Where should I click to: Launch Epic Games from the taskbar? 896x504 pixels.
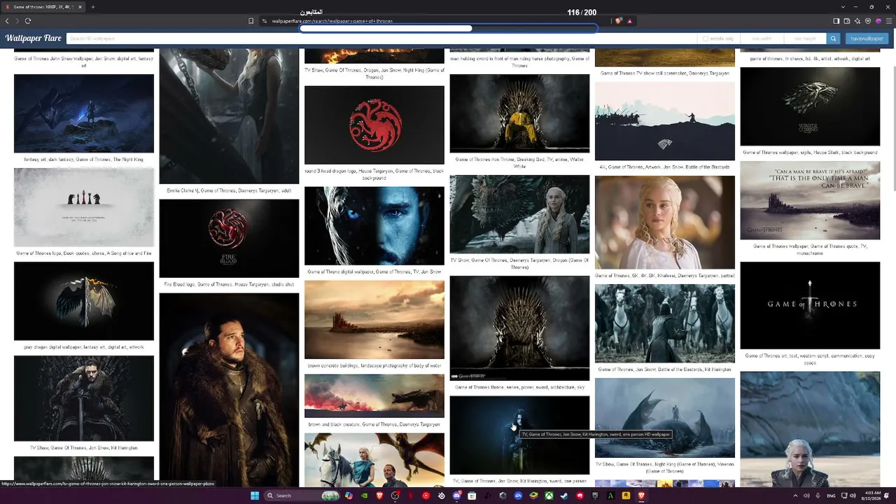[595, 496]
